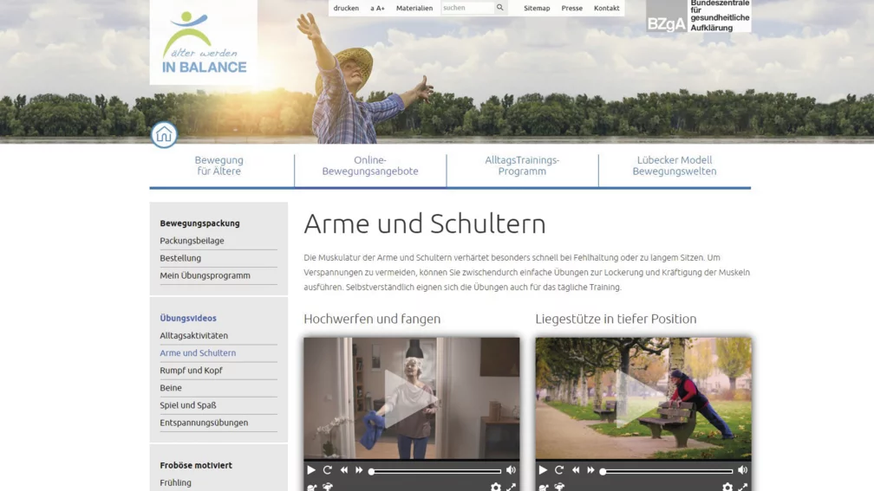Select Arme und Schultern in the sidebar
Screen dimensions: 874x491
coord(198,353)
